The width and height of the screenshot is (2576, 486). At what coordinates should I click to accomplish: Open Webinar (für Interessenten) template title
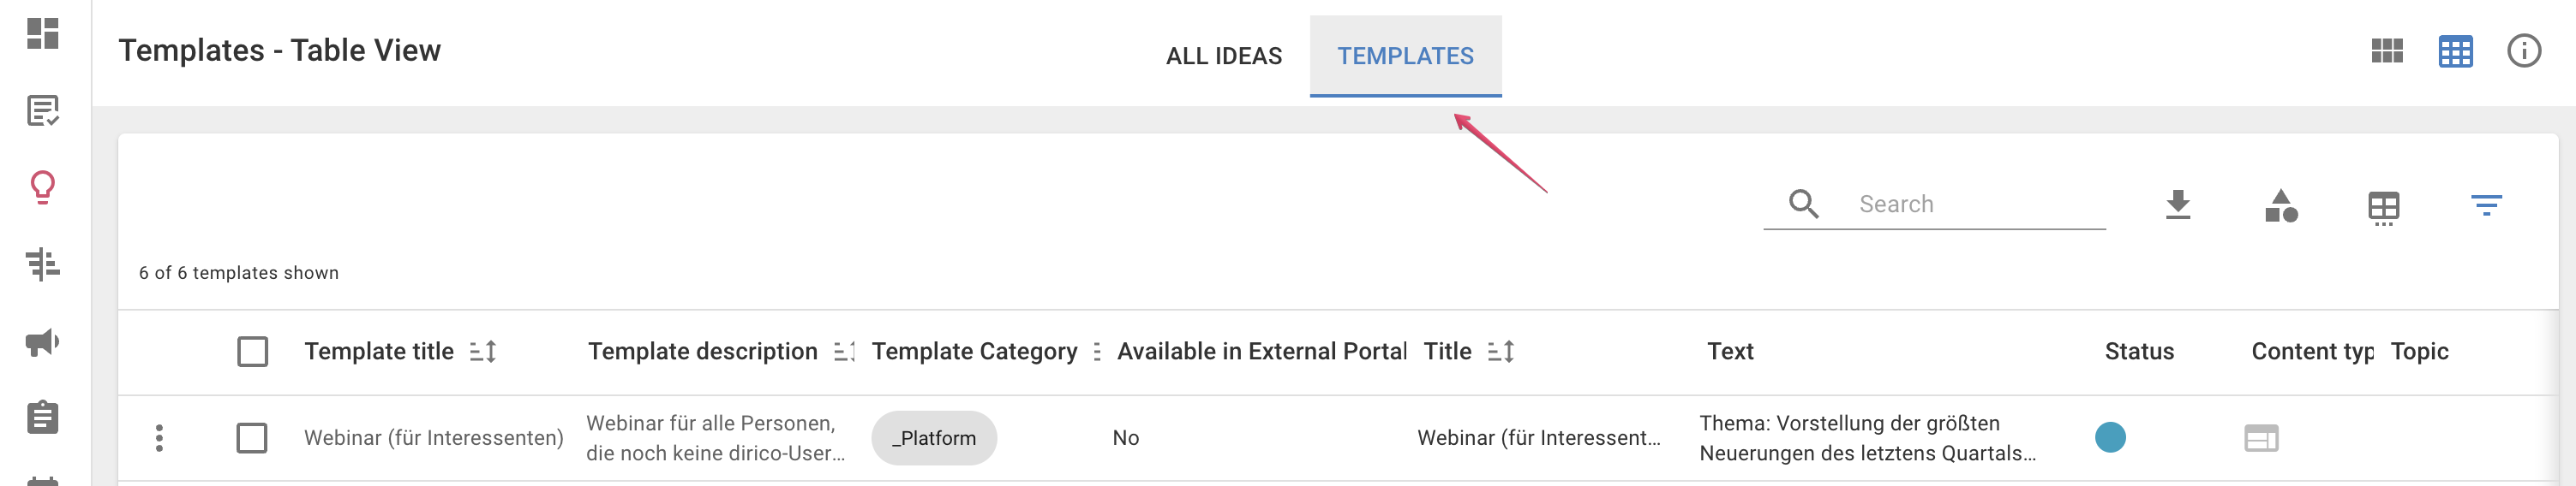coord(433,438)
